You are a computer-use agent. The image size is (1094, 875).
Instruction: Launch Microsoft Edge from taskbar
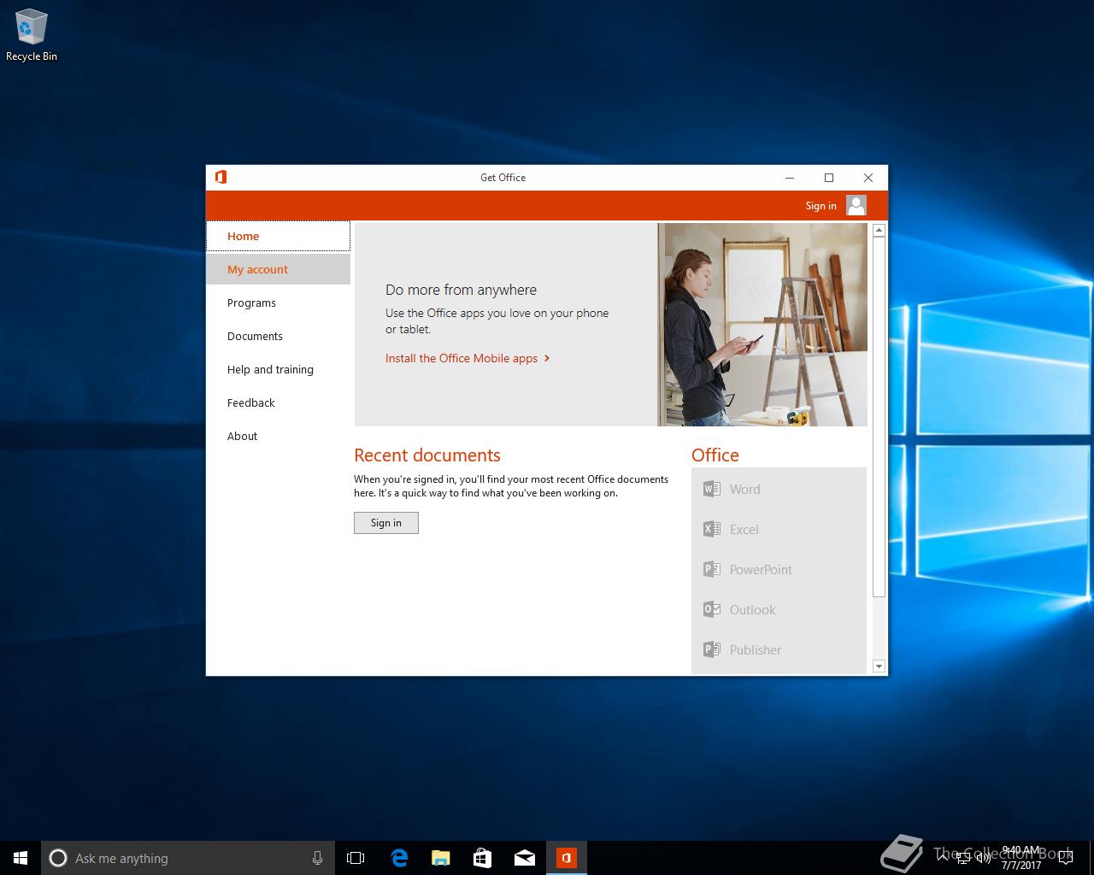click(x=398, y=858)
